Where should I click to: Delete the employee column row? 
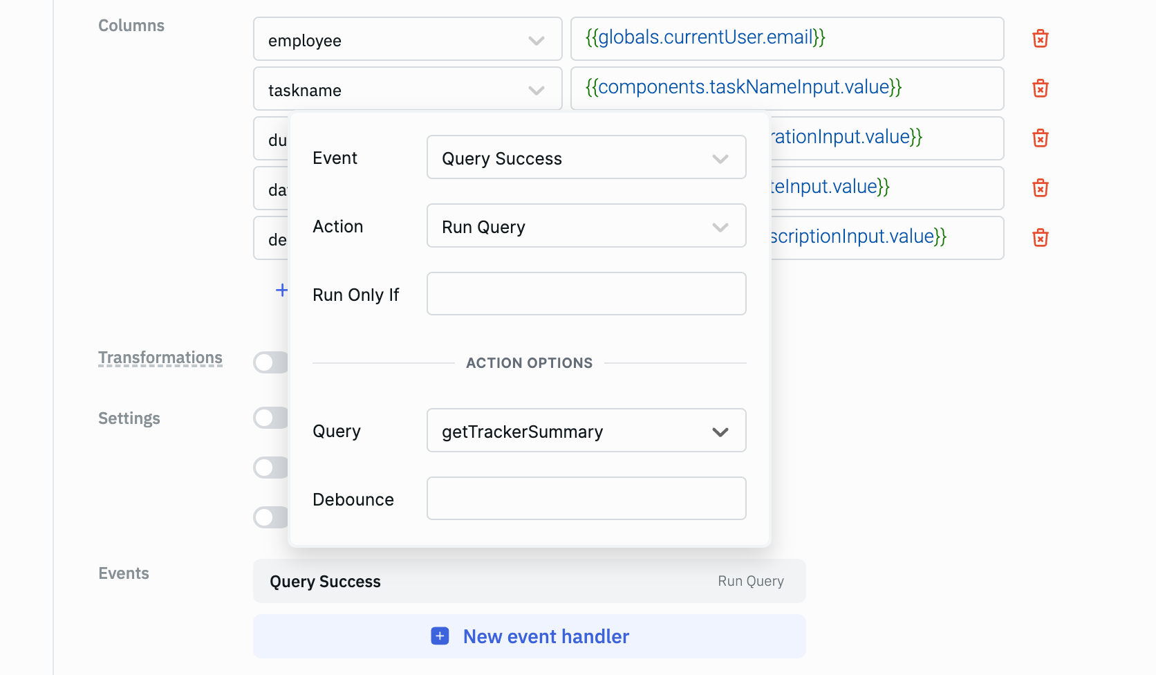click(x=1040, y=39)
